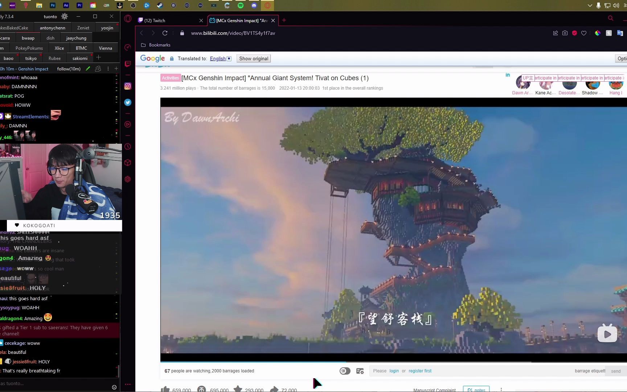Click the video progress bar
The height and width of the screenshot is (392, 627).
[x=394, y=362]
